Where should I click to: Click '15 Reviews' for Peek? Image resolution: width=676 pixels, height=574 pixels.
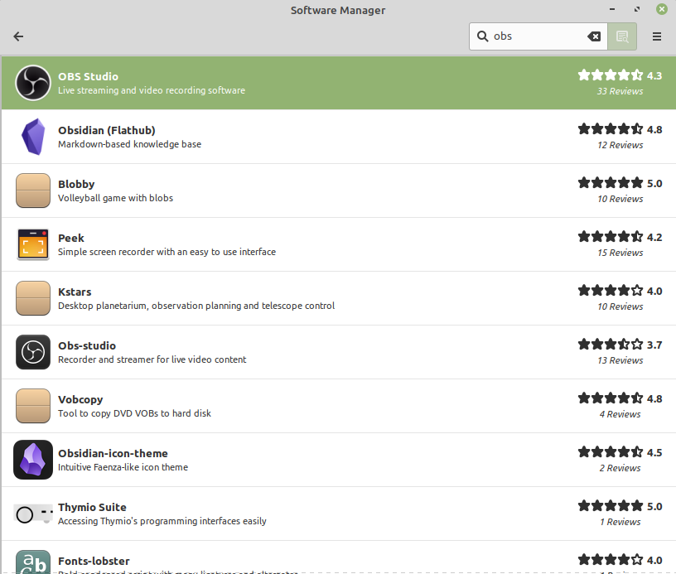click(x=620, y=253)
